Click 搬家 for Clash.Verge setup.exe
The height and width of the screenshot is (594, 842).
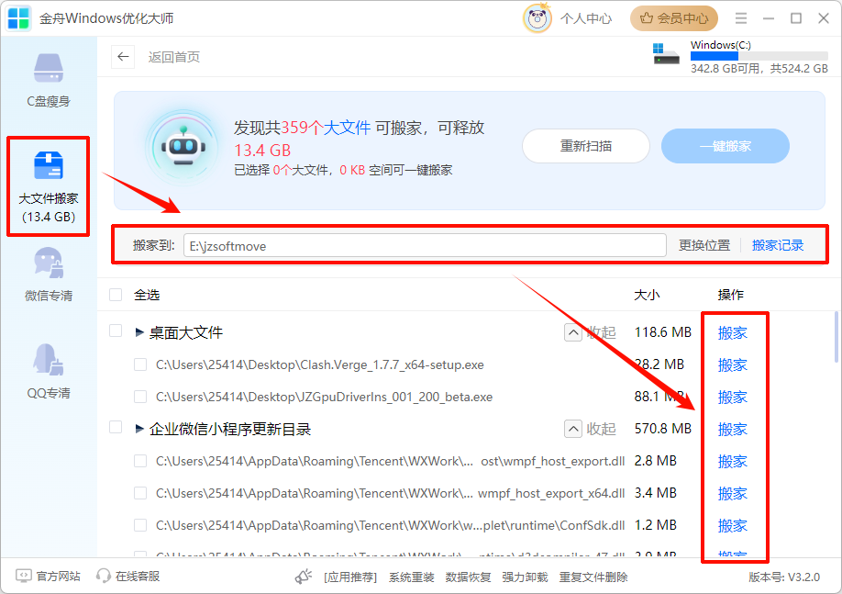tap(733, 365)
